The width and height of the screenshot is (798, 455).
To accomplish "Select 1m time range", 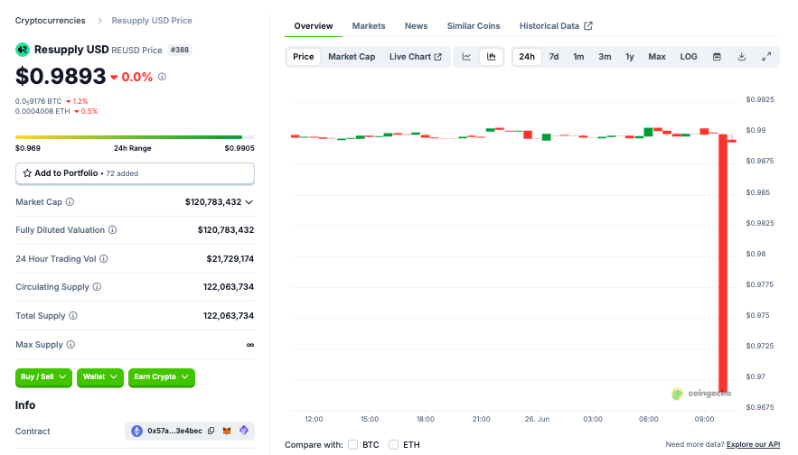I will tap(578, 57).
